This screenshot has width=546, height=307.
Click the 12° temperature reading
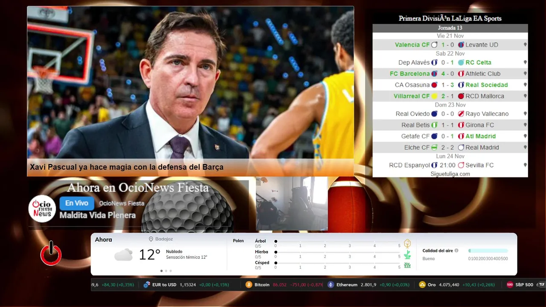pos(150,255)
